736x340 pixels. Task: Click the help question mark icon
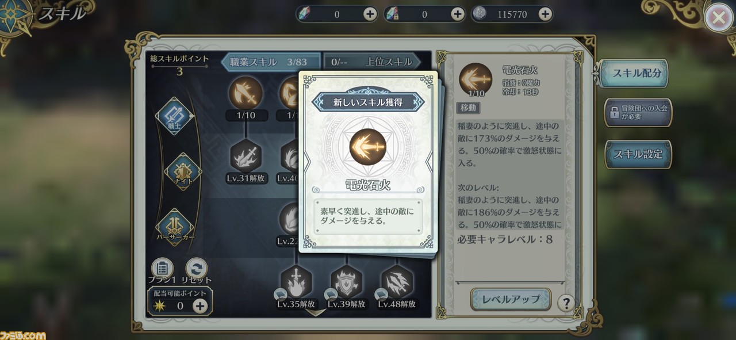(x=566, y=303)
